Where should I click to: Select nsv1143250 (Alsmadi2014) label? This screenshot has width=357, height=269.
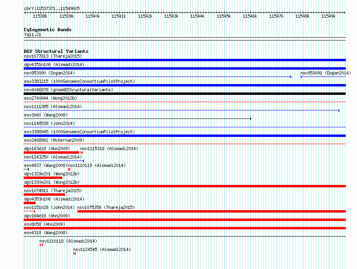point(53,157)
